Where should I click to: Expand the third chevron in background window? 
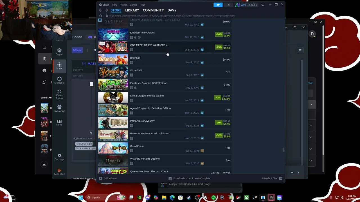310,149
